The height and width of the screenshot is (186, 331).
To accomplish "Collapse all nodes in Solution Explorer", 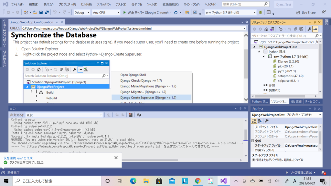I will click(x=295, y=29).
